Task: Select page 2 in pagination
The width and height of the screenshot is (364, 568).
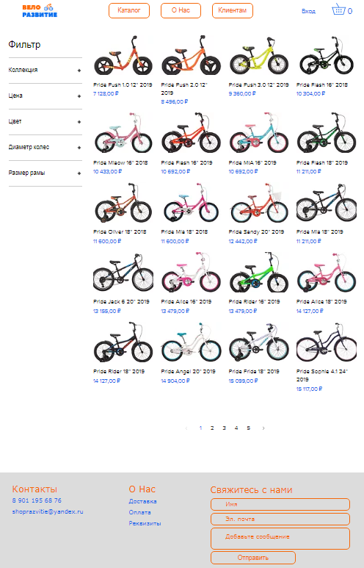Action: coord(212,428)
